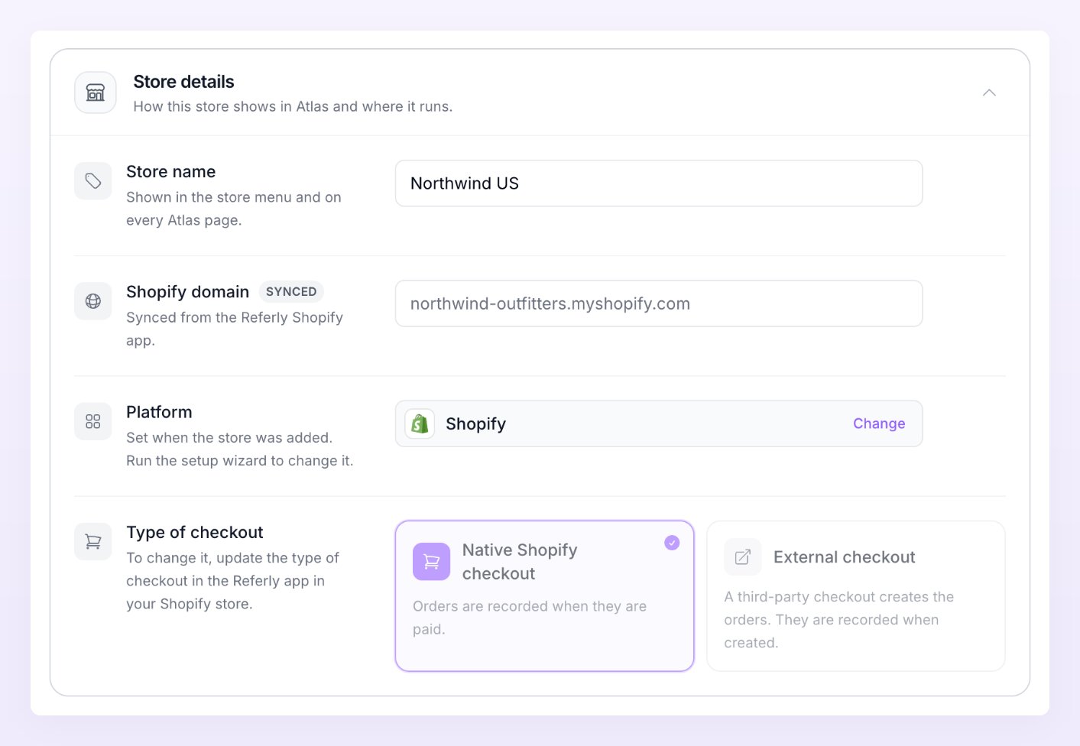Click the Change link in Platform field

879,423
